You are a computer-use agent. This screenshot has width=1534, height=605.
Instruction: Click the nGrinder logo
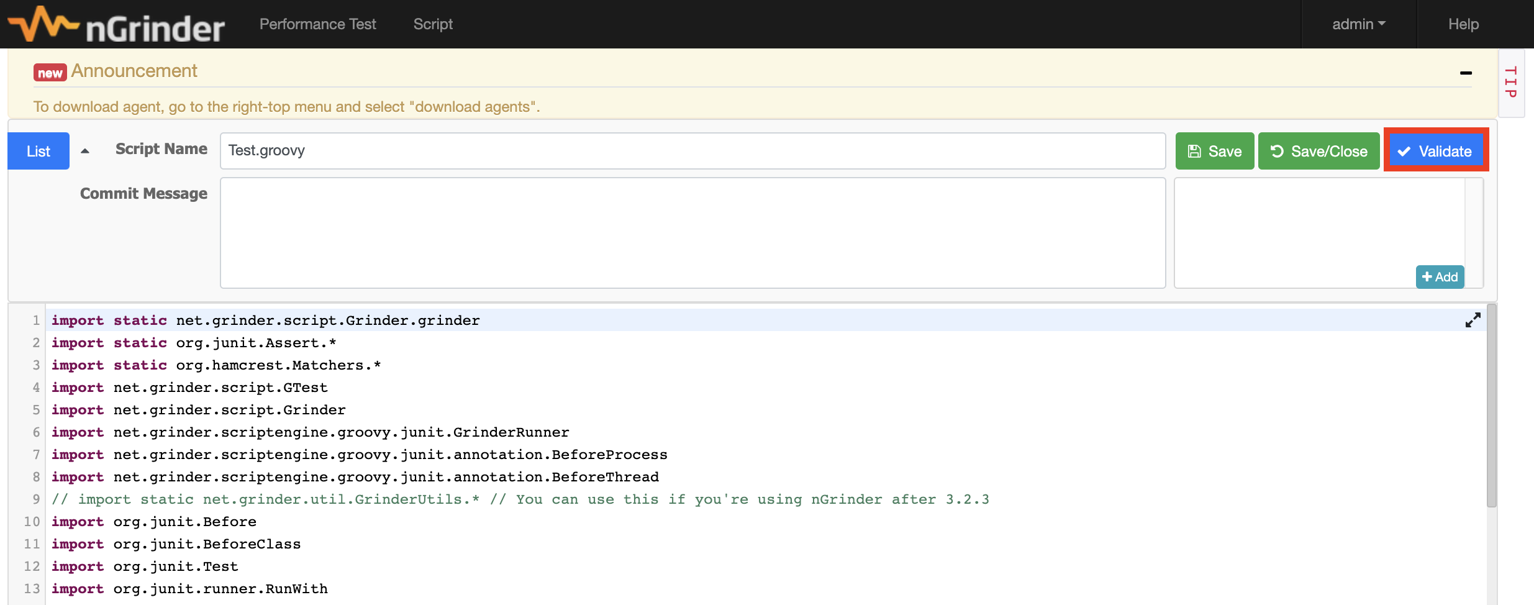coord(116,25)
